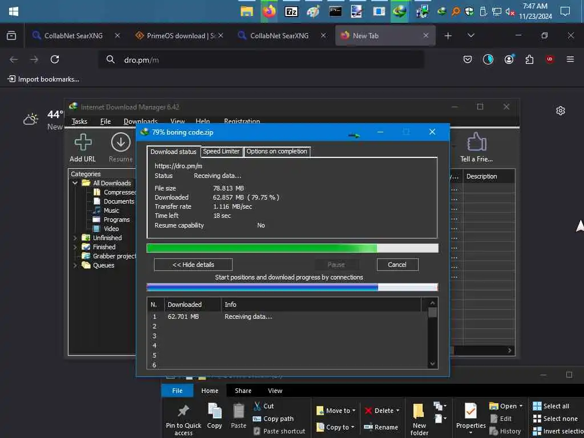Open the list all tabs chevron in Firefox

coord(471,35)
